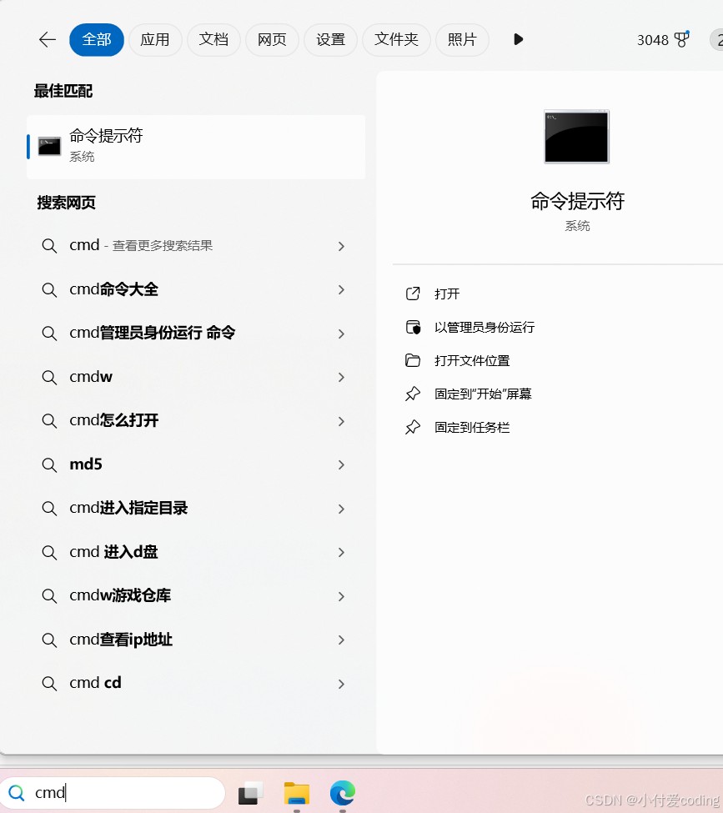Select web suggestion cmd命令大全
The height and width of the screenshot is (813, 723).
196,289
